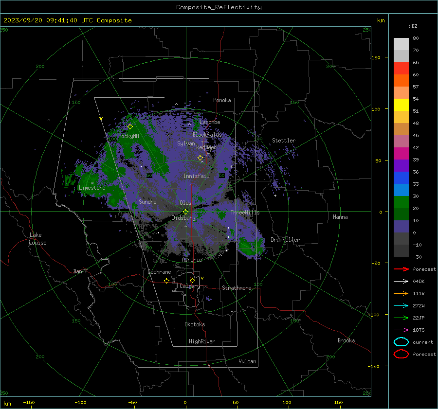Click the Airdrie label

192,260
